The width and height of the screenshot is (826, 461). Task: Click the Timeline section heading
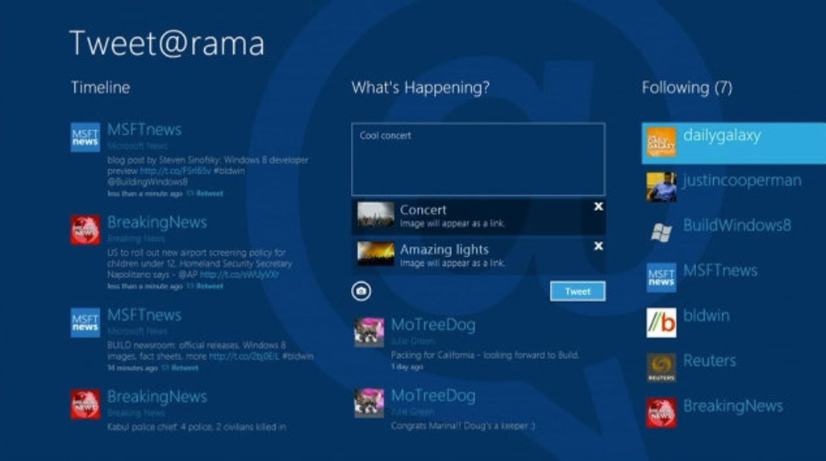pyautogui.click(x=100, y=87)
